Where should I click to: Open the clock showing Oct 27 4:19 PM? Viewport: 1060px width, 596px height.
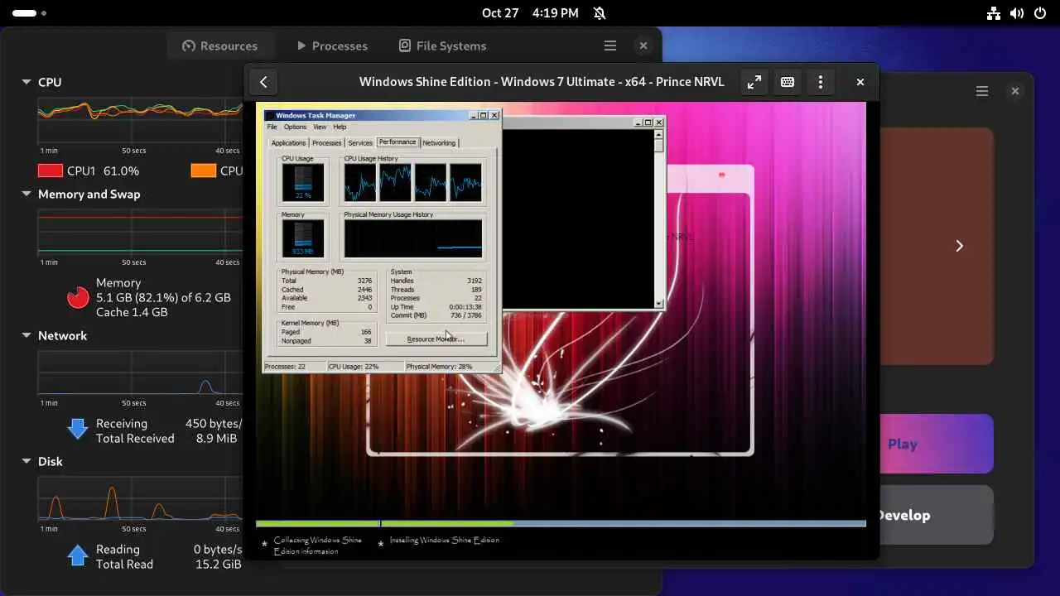[x=530, y=13]
